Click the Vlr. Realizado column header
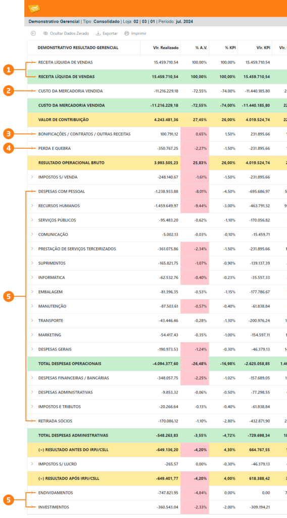 (x=166, y=48)
